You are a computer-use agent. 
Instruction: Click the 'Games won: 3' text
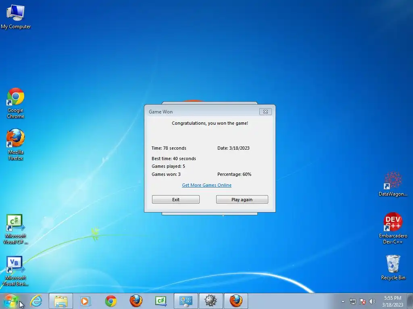(166, 174)
